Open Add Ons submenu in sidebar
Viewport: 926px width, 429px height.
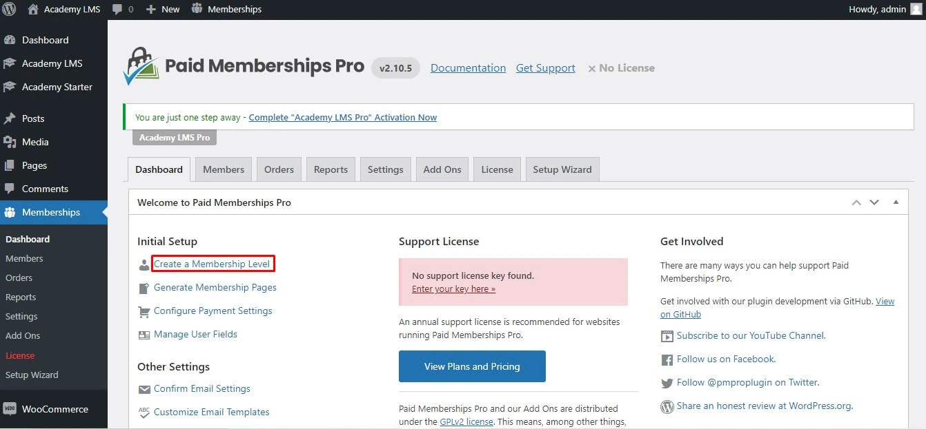click(23, 335)
